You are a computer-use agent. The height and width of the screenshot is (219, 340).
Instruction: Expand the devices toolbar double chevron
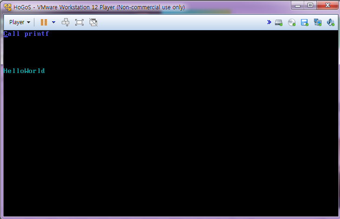269,22
